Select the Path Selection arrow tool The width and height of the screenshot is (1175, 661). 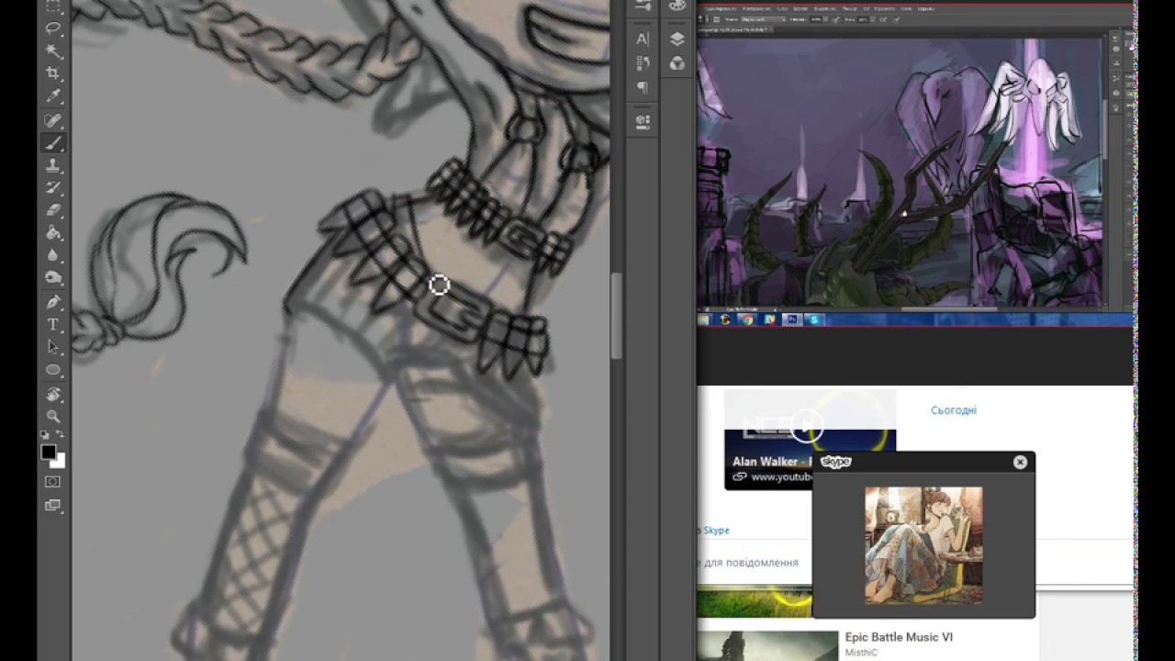(53, 347)
